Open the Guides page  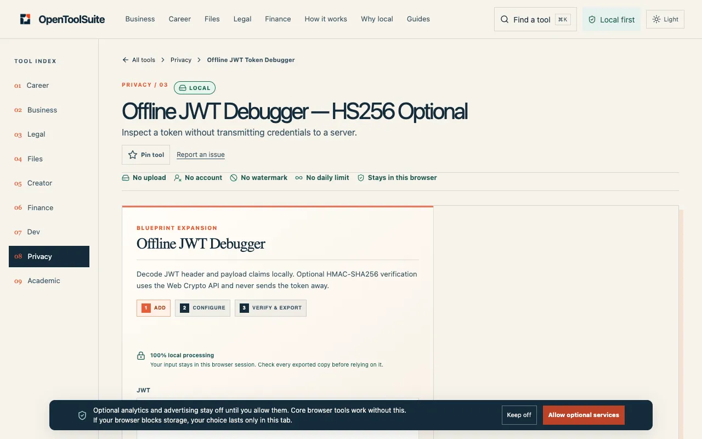click(x=418, y=19)
